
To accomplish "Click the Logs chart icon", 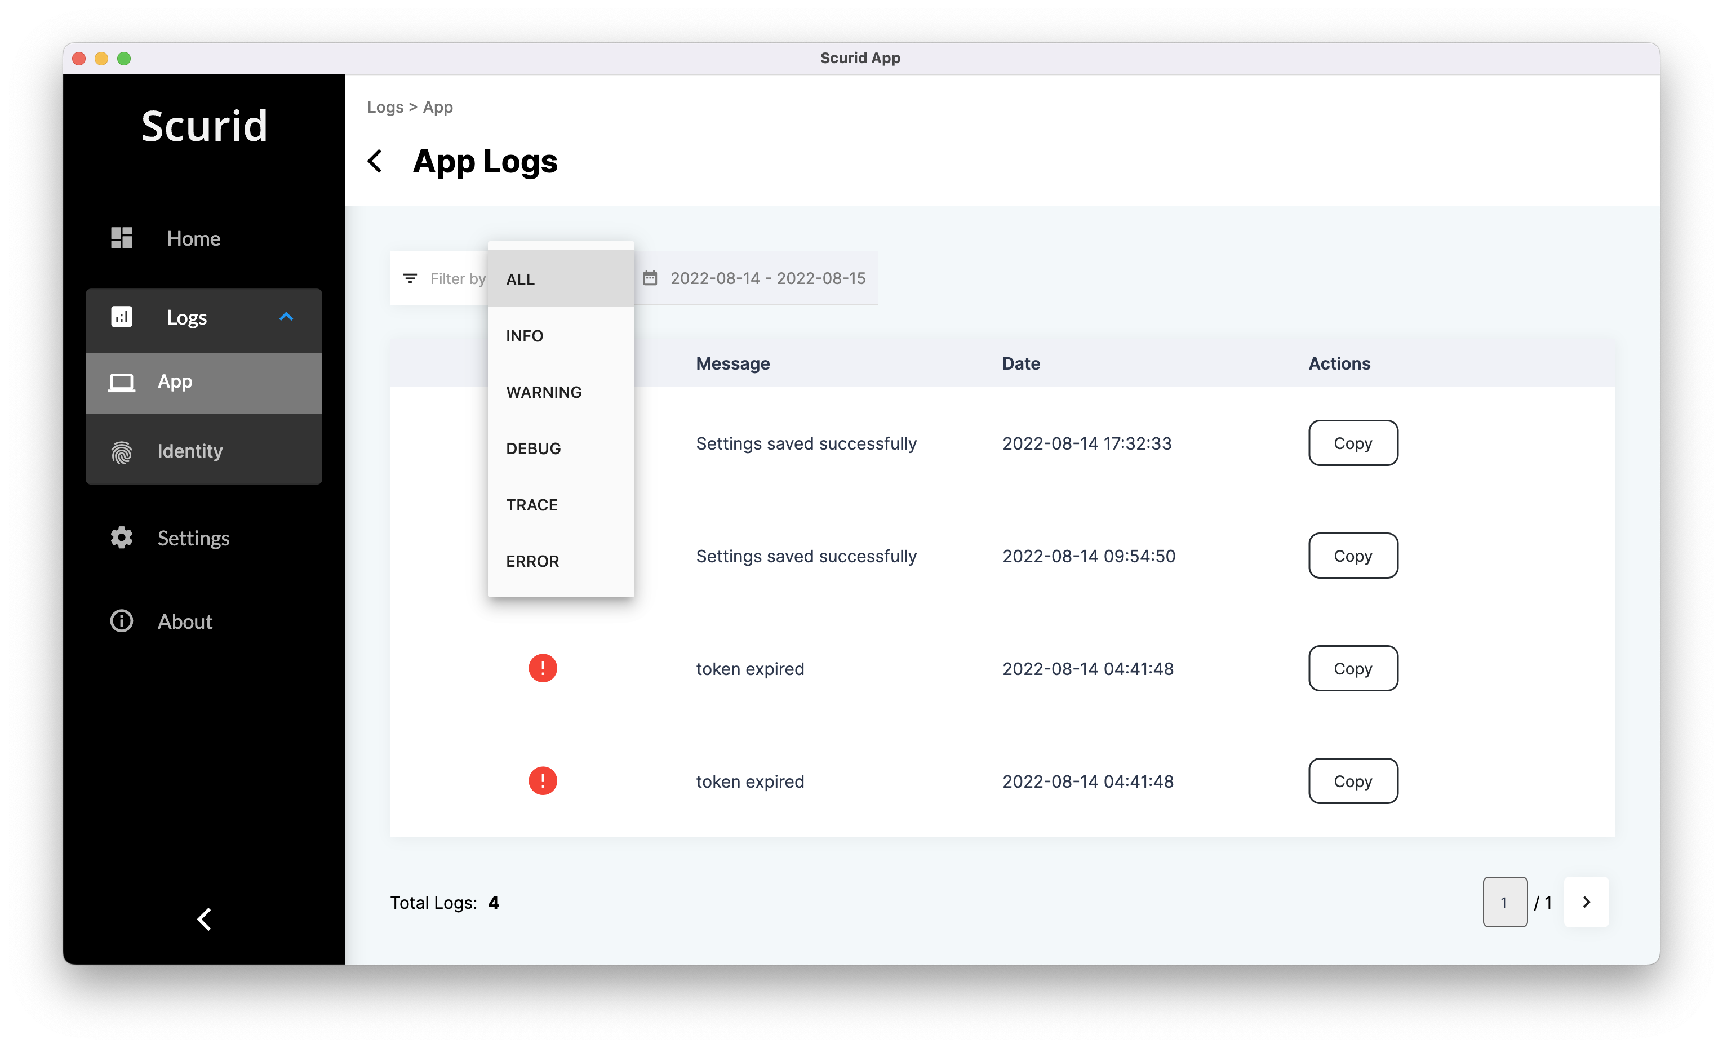I will pos(122,317).
